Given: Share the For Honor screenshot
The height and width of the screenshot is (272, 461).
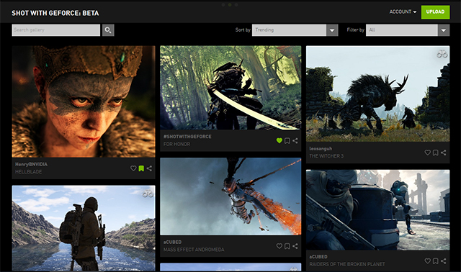Looking at the screenshot, I should [295, 141].
